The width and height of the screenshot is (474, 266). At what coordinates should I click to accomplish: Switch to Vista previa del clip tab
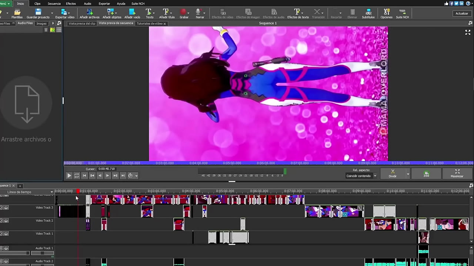[82, 23]
